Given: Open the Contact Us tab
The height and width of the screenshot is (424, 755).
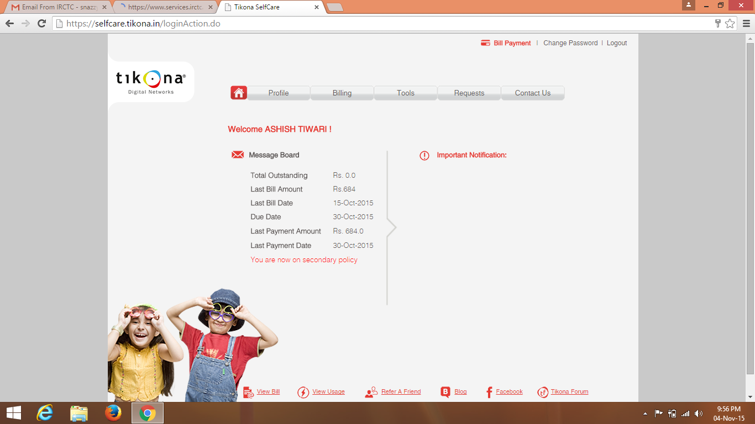Looking at the screenshot, I should point(533,93).
